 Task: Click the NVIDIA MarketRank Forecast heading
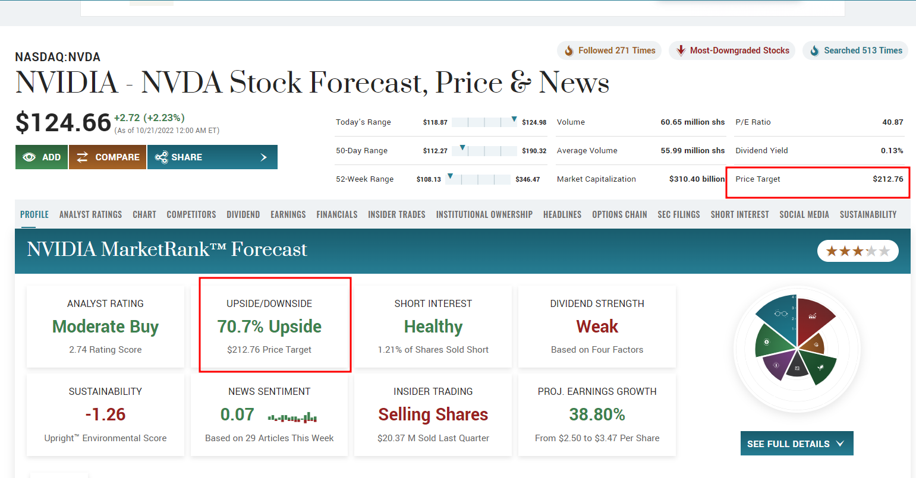[x=167, y=249]
